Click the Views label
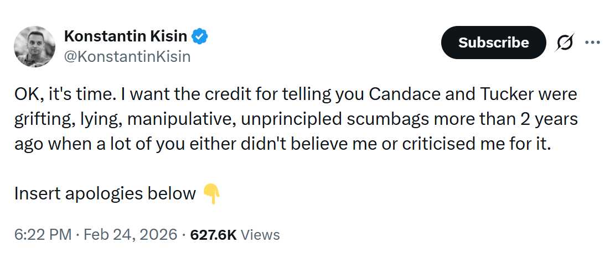This screenshot has height=258, width=615. point(261,235)
